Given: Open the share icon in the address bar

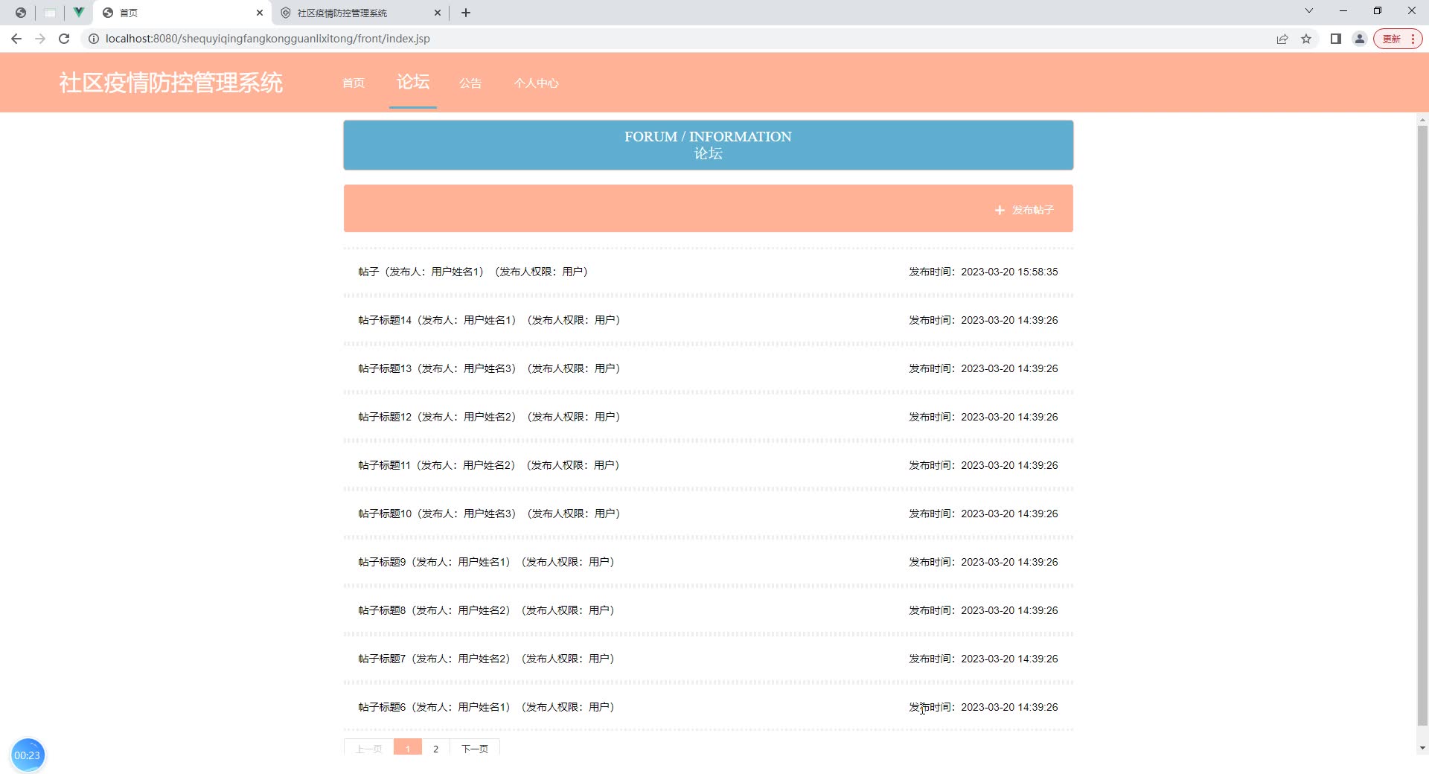Looking at the screenshot, I should 1282,39.
